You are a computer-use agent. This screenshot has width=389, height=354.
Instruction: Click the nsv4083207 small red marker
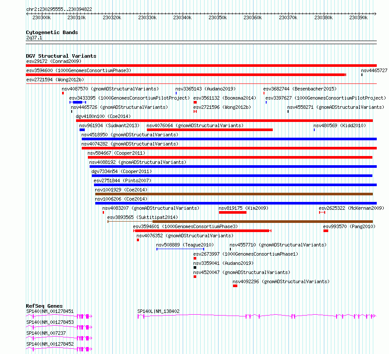(x=104, y=212)
